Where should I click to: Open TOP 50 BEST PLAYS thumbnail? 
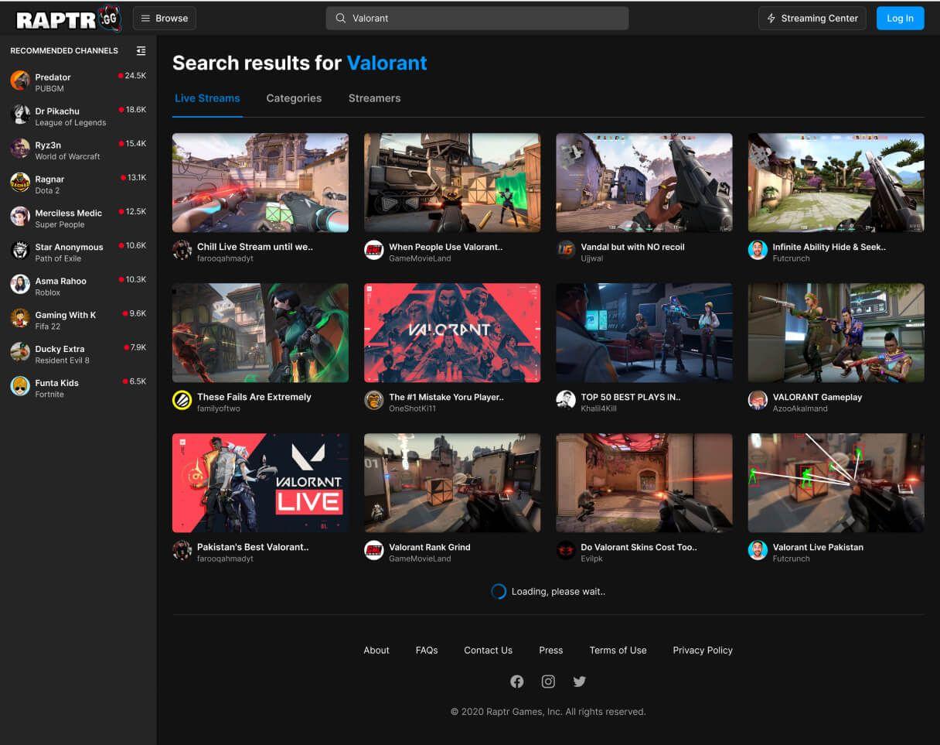pyautogui.click(x=644, y=333)
